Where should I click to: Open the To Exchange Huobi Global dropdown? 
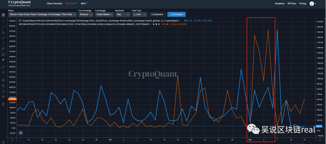tap(104, 14)
